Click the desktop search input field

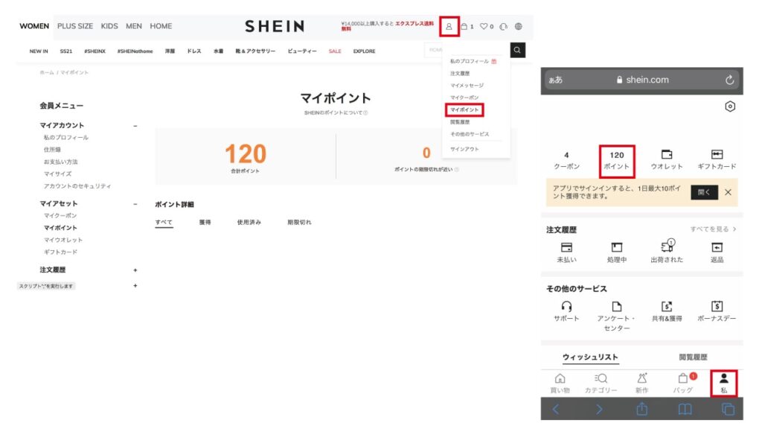467,50
